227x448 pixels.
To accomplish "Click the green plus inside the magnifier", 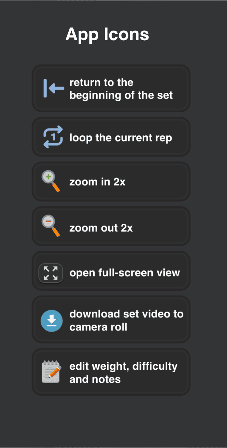I will point(48,177).
